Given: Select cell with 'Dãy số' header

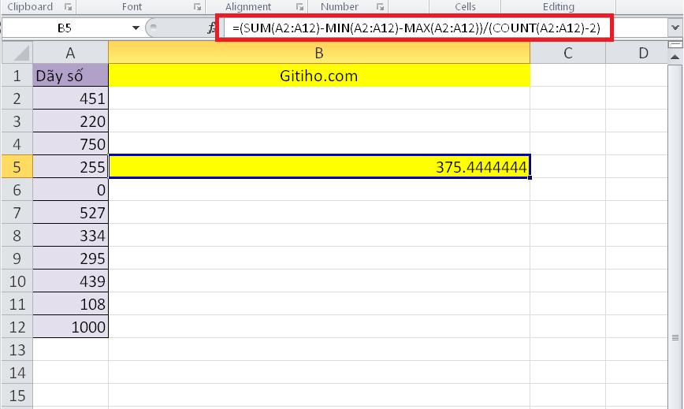Looking at the screenshot, I should [71, 76].
